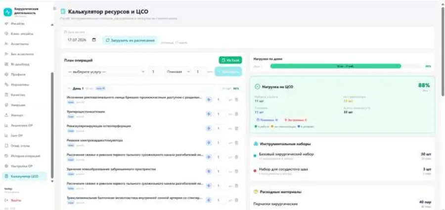Open the Гант ОР menu item
The image size is (445, 210).
pyautogui.click(x=25, y=136)
